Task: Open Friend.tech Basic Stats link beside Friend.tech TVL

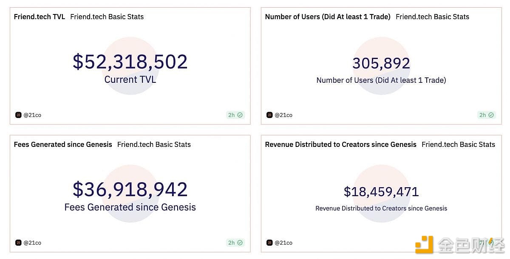Action: coord(107,17)
